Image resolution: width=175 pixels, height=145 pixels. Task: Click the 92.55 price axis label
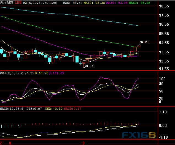164,61
